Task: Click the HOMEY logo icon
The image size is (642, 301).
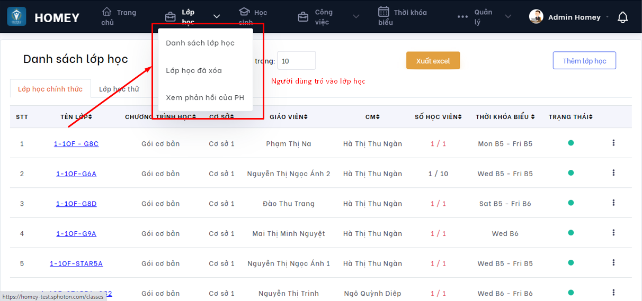Action: click(16, 17)
